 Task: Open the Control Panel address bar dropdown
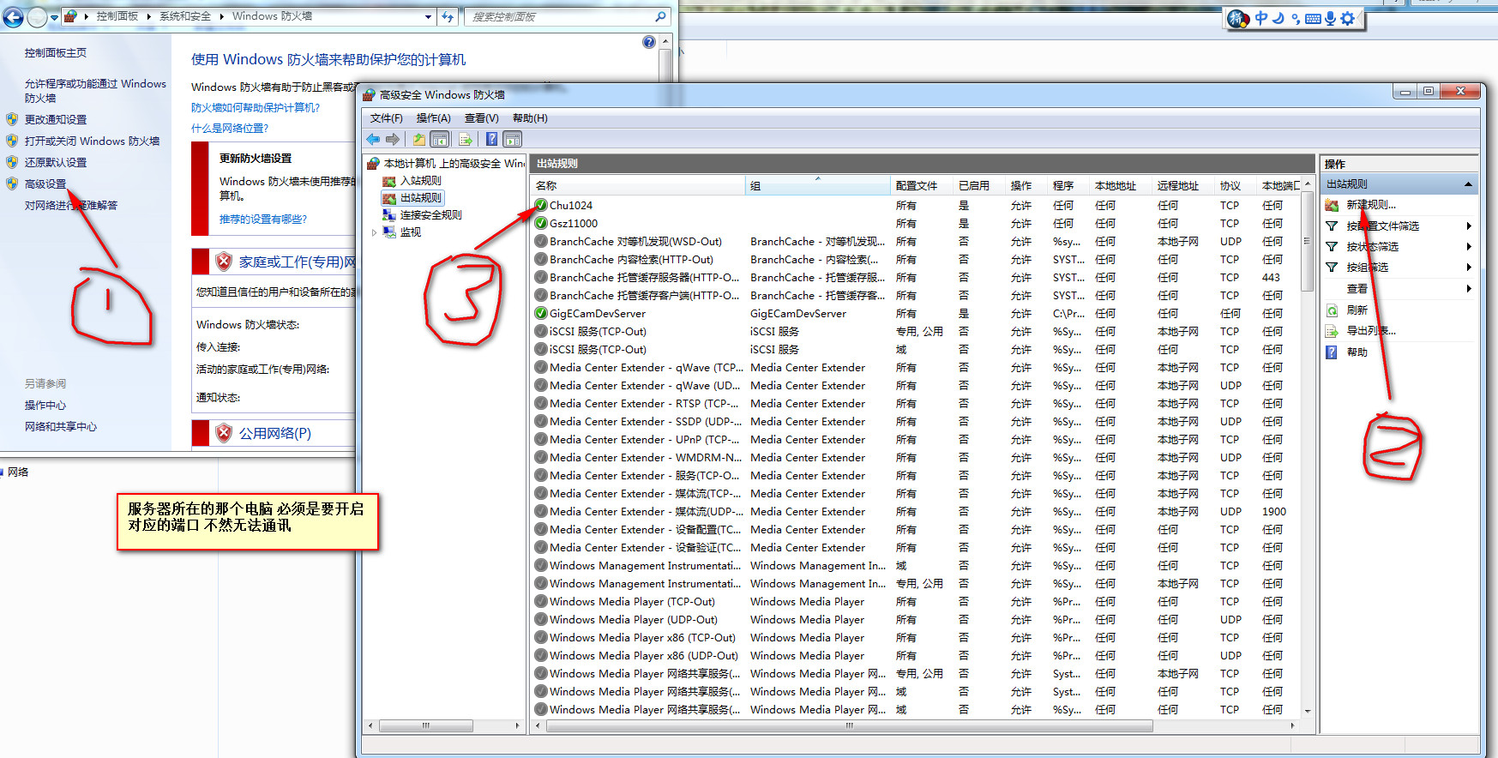[428, 16]
